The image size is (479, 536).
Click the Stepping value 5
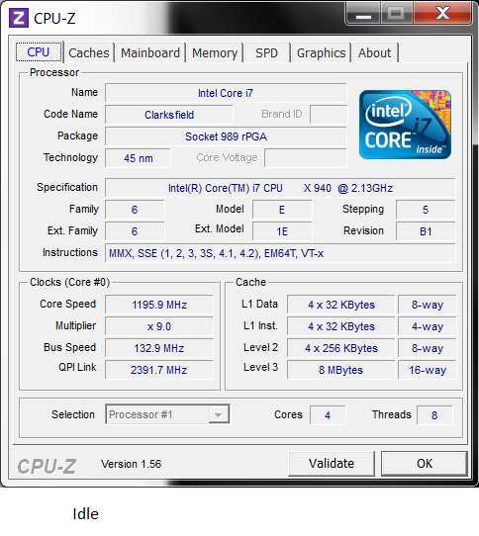[426, 210]
